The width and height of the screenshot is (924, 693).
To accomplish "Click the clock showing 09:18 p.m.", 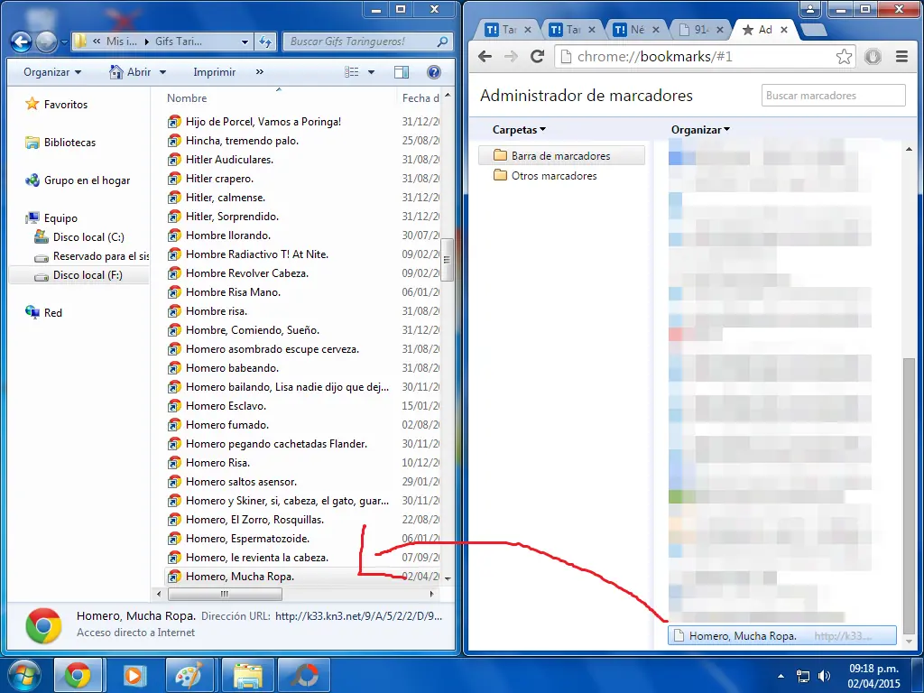I will pos(873,669).
